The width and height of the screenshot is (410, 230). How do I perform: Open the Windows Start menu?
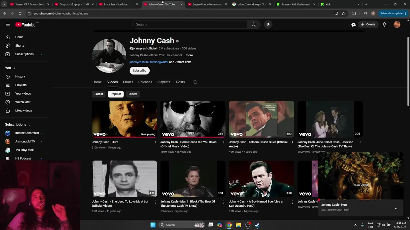(x=153, y=225)
